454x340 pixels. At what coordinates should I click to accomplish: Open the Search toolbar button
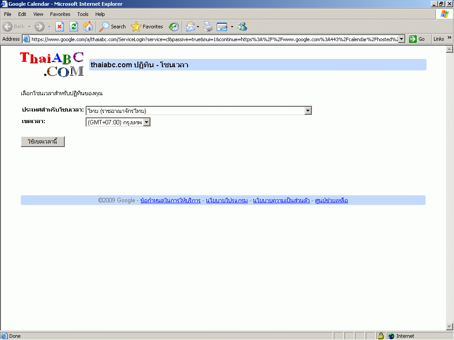pyautogui.click(x=113, y=27)
